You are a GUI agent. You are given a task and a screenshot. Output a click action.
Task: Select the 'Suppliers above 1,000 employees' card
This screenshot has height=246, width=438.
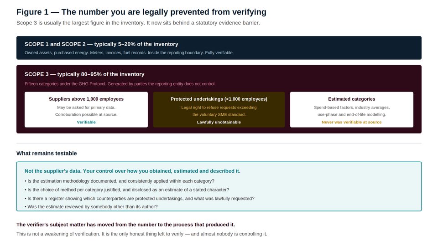tap(86, 110)
